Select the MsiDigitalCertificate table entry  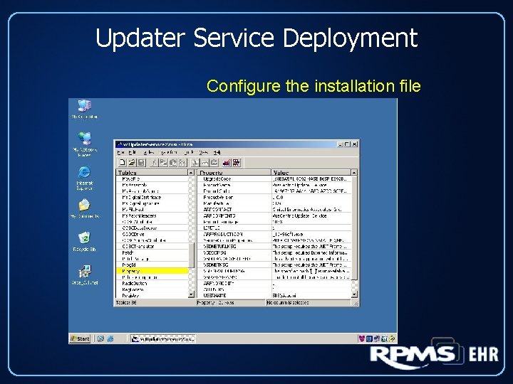click(x=152, y=197)
